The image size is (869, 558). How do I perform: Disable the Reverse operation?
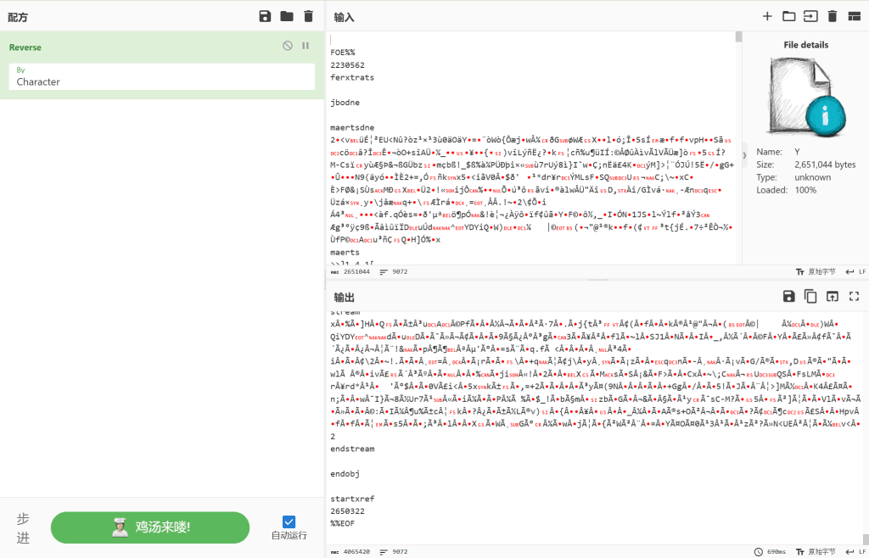point(288,46)
